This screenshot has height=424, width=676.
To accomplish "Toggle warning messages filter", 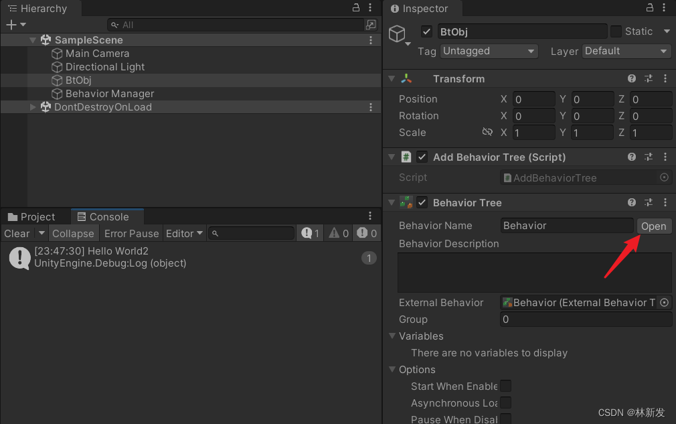I will 339,233.
